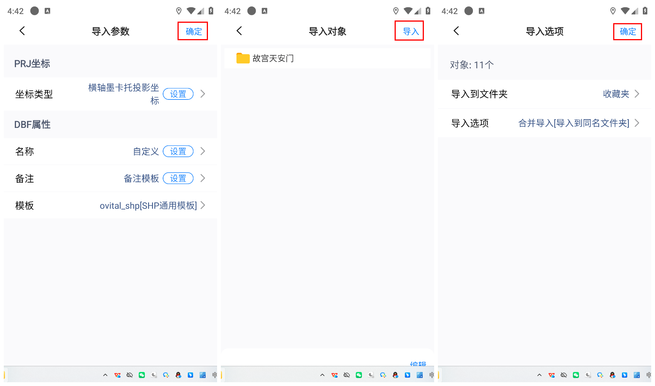Go back from the 导入参数 screen
The image size is (655, 386).
[22, 31]
